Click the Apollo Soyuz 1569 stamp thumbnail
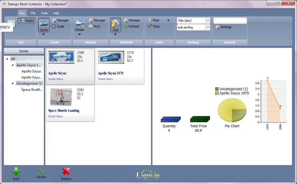Screen dimensions: 297x184 click(61, 57)
